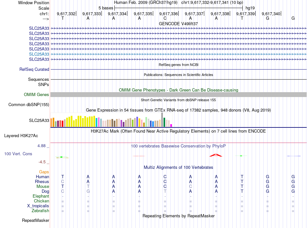Open the Common dbSNP(155) track label
307x228 pixels.
pyautogui.click(x=28, y=104)
